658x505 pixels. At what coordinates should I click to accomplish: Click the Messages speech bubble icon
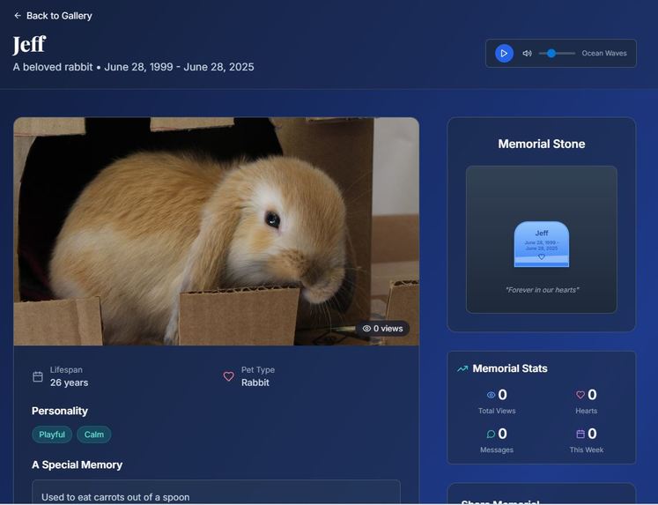[x=491, y=434]
